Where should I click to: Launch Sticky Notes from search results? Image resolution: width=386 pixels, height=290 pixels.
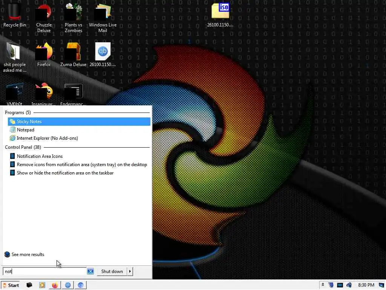(79, 122)
